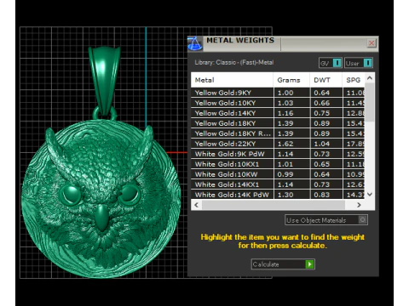Select the Yellow Gold:22KY row
409x306 pixels.
pyautogui.click(x=278, y=144)
